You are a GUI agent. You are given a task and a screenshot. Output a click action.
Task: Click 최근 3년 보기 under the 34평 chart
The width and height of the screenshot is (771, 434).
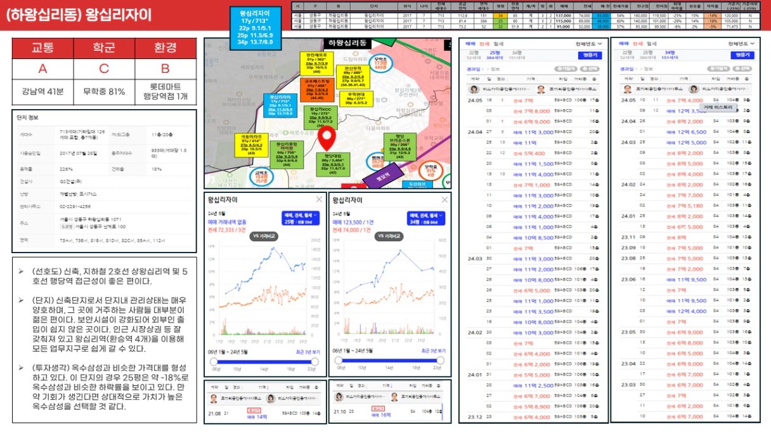(432, 351)
